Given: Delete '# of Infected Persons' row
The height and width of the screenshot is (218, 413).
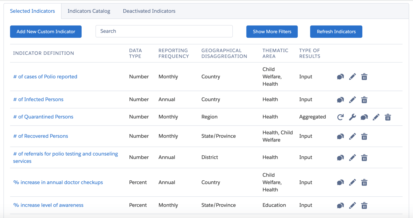Looking at the screenshot, I should (x=364, y=100).
